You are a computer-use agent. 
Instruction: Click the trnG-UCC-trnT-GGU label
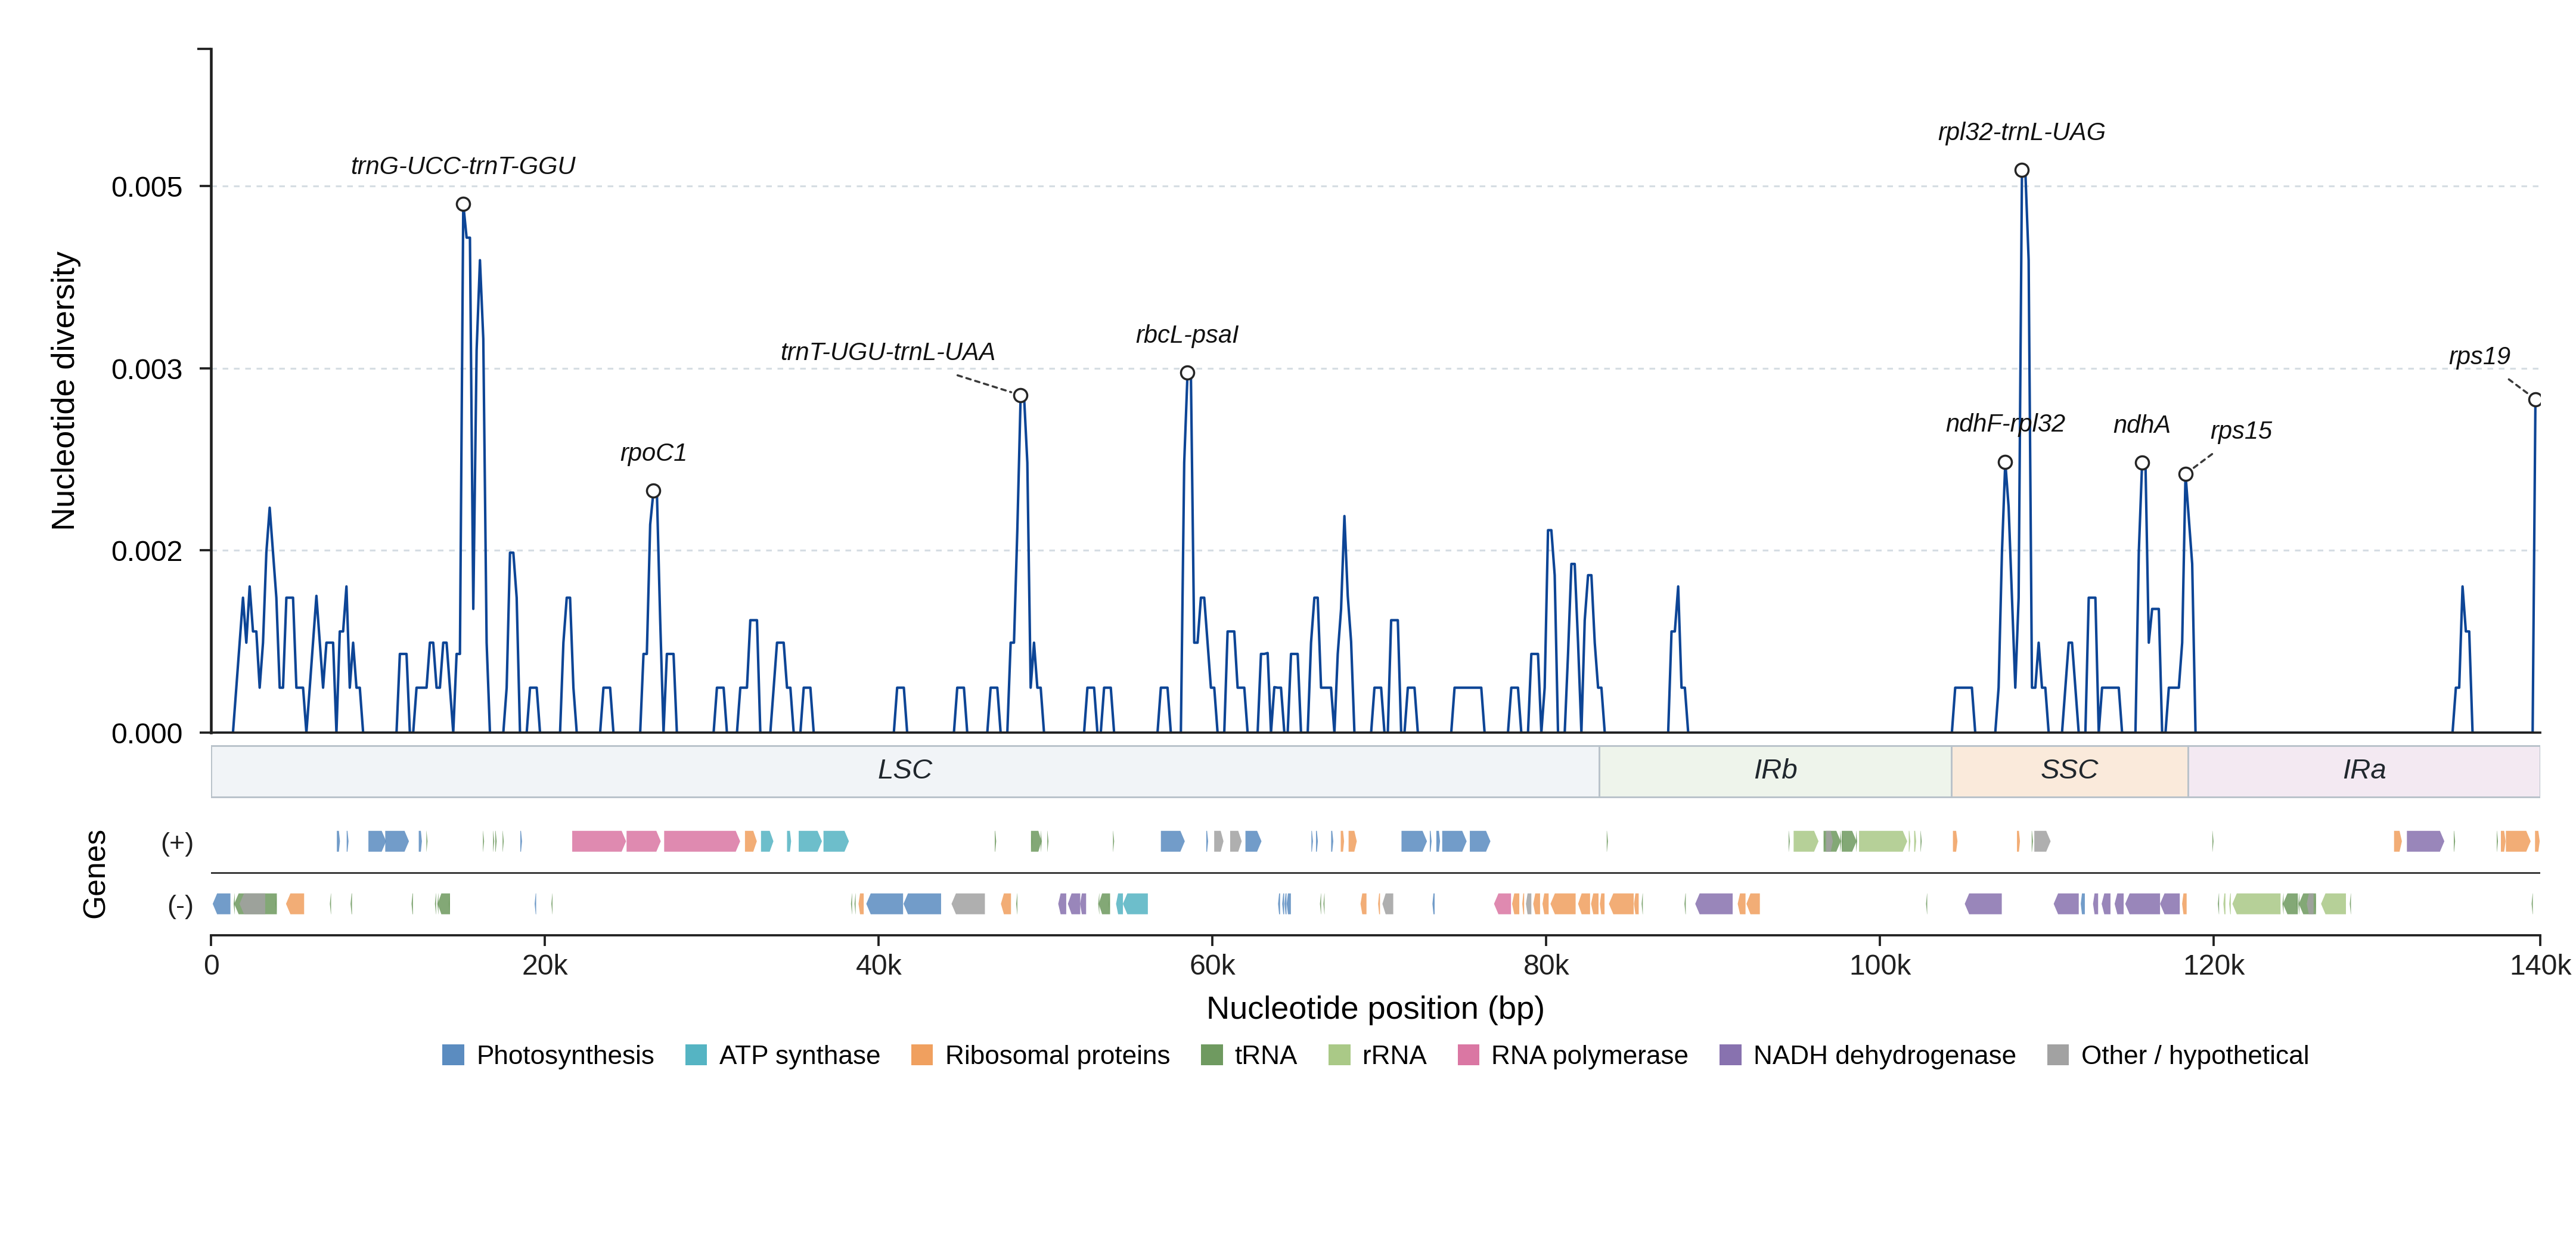[x=463, y=166]
